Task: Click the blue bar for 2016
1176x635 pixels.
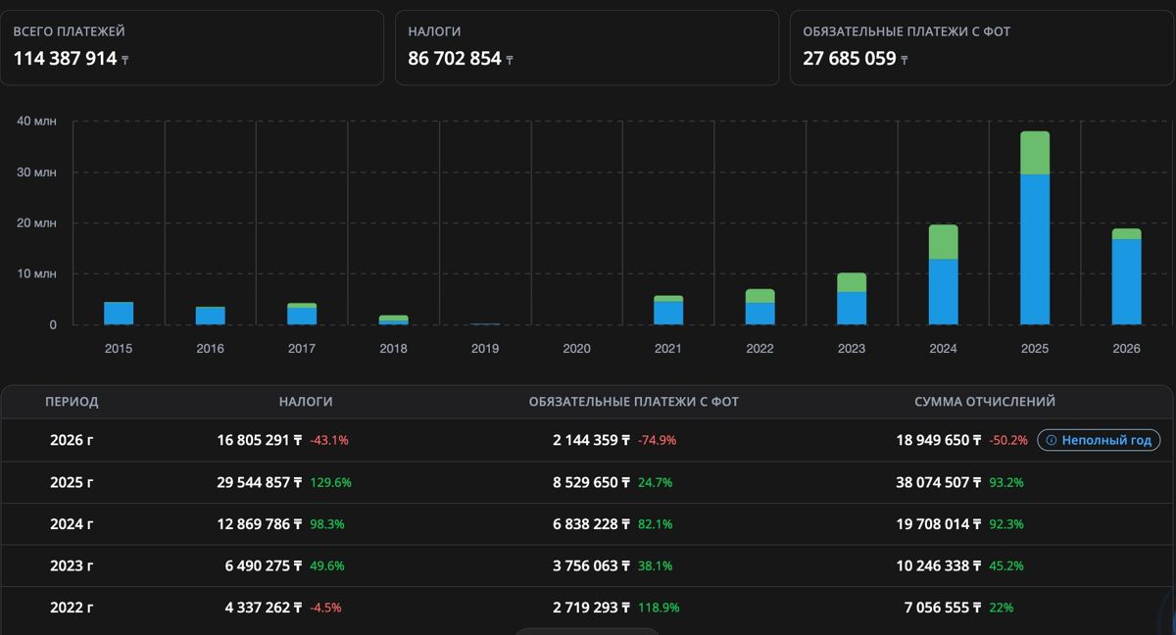Action: click(x=210, y=316)
